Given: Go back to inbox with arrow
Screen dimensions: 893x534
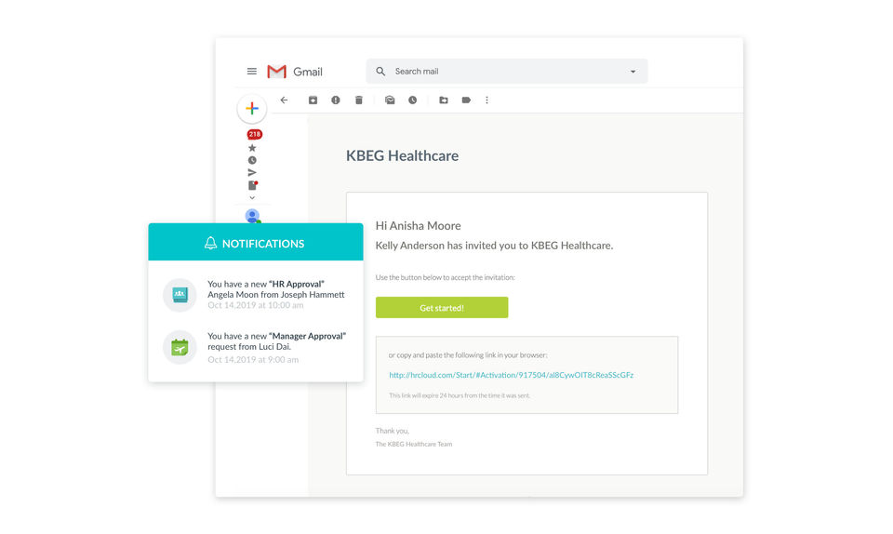Looking at the screenshot, I should click(284, 100).
